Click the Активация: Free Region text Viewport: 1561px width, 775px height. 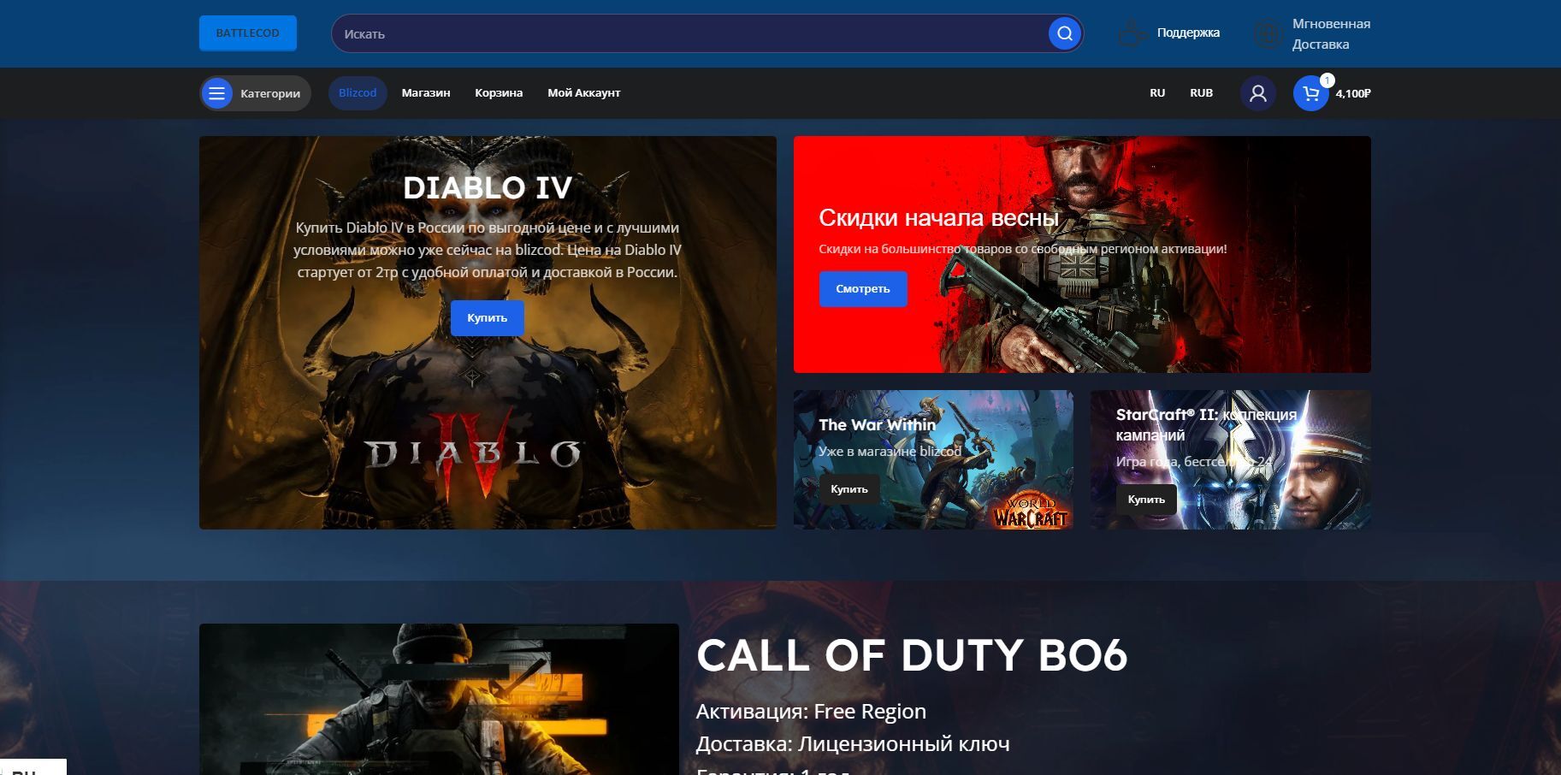click(811, 711)
